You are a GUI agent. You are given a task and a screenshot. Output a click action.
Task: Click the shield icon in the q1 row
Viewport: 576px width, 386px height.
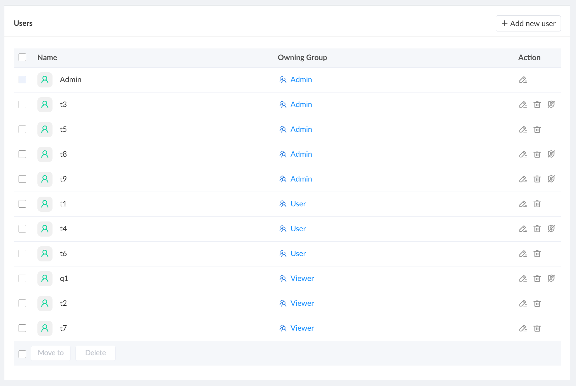tap(551, 278)
